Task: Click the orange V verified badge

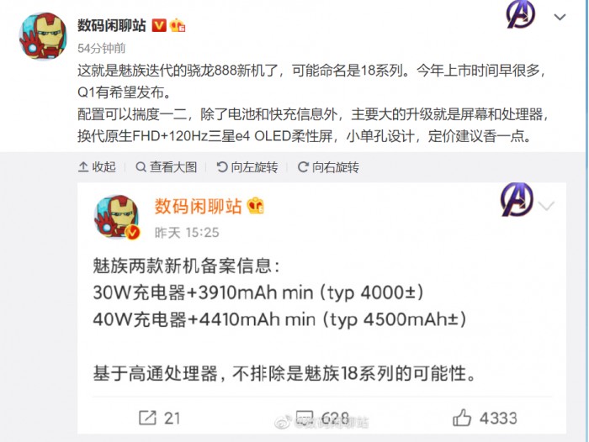Action: click(159, 26)
